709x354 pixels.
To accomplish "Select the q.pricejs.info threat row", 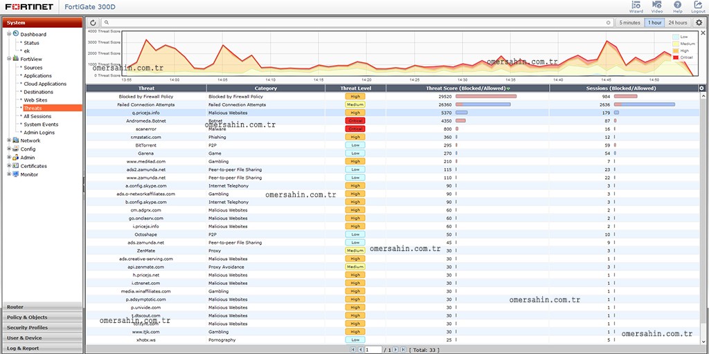I will pos(393,113).
